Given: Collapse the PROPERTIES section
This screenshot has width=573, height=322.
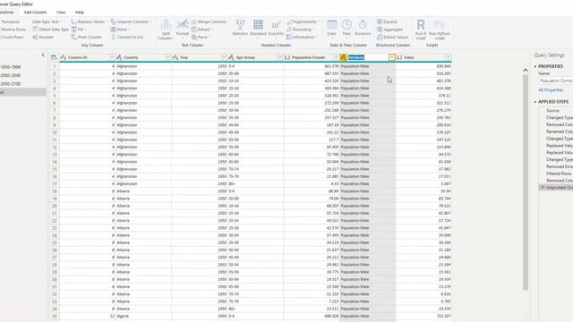Looking at the screenshot, I should point(535,66).
